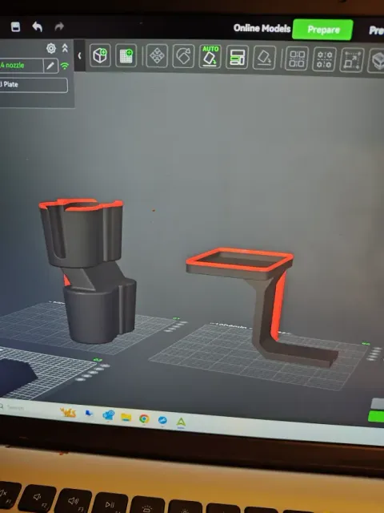The image size is (384, 513).
Task: Open the round blue taskbar app icon
Action: point(162,420)
